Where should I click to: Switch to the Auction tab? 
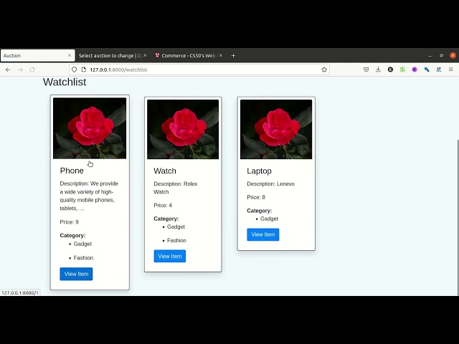coord(38,56)
